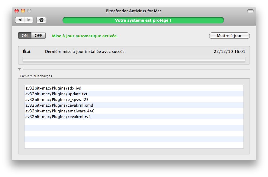Click the Mettre à jour button

coord(229,36)
